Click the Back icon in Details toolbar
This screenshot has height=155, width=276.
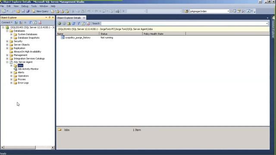tap(60, 23)
